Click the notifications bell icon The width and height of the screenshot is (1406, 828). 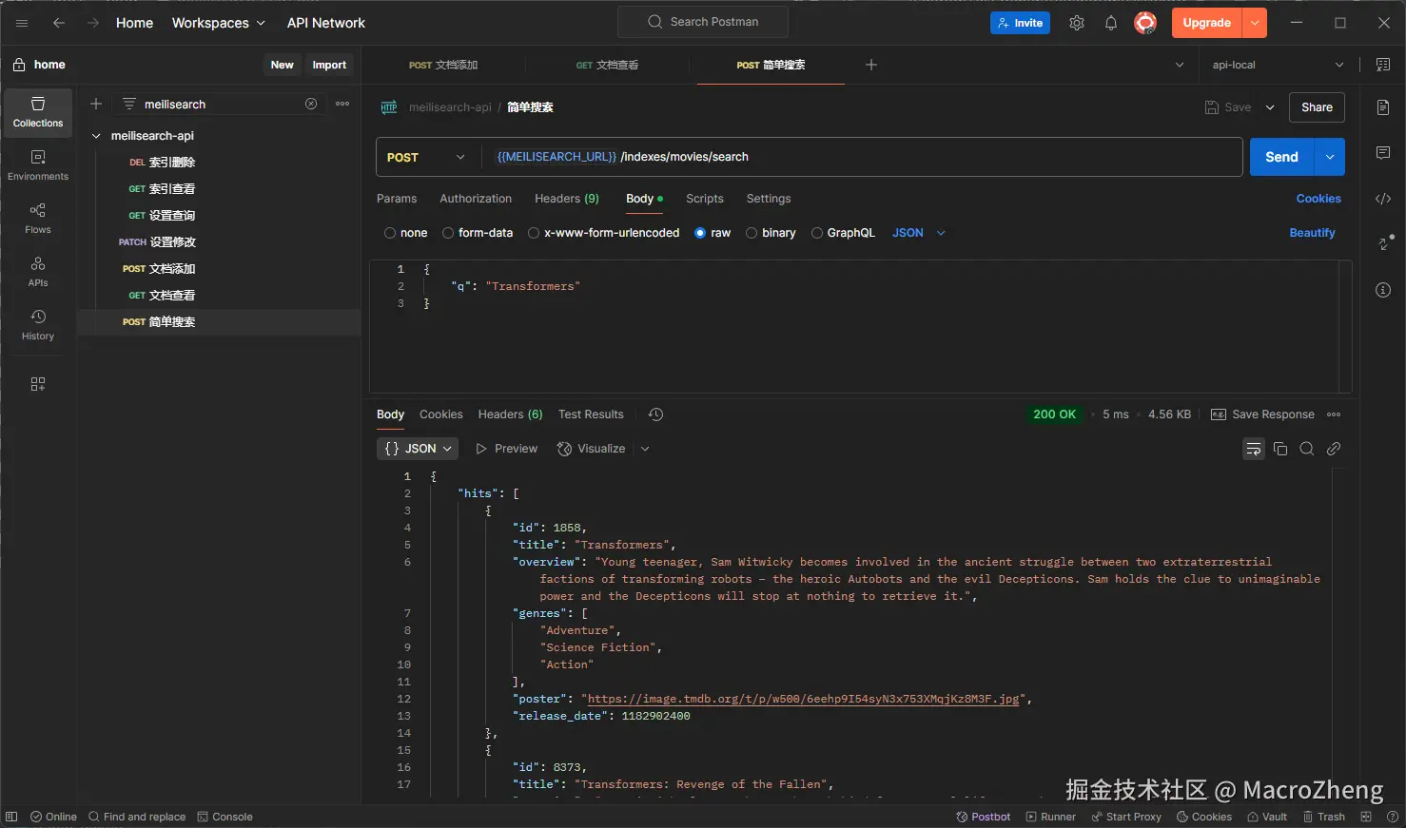coord(1110,23)
